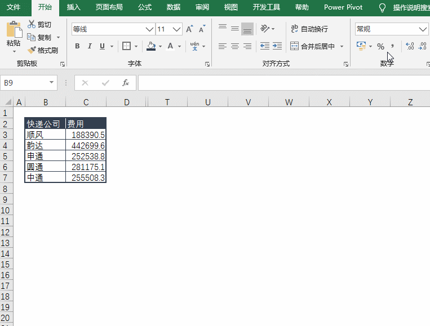Click the Cut (剪切) scissors button
This screenshot has height=326, width=430.
[39, 25]
